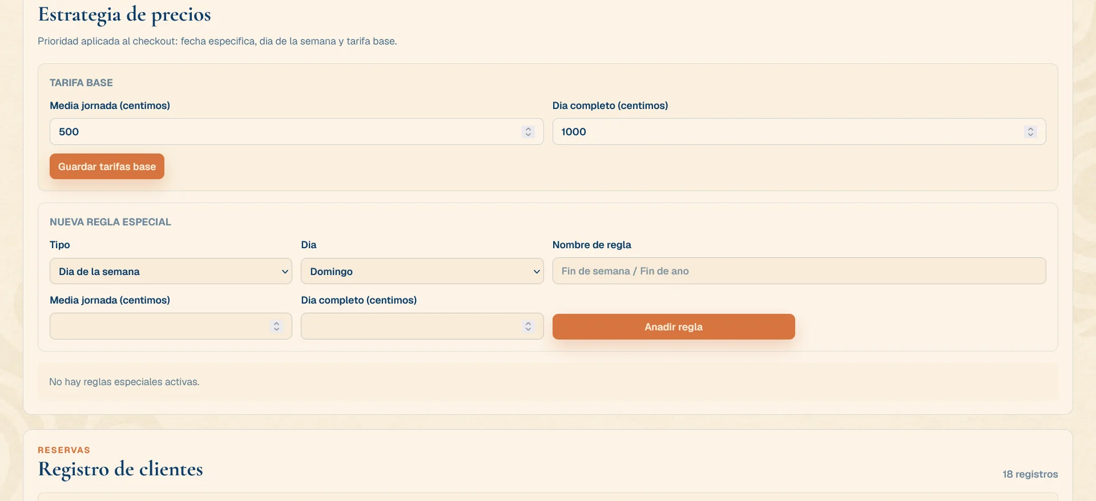
Task: Click stepper arrows on base Media jornada
Action: point(528,132)
